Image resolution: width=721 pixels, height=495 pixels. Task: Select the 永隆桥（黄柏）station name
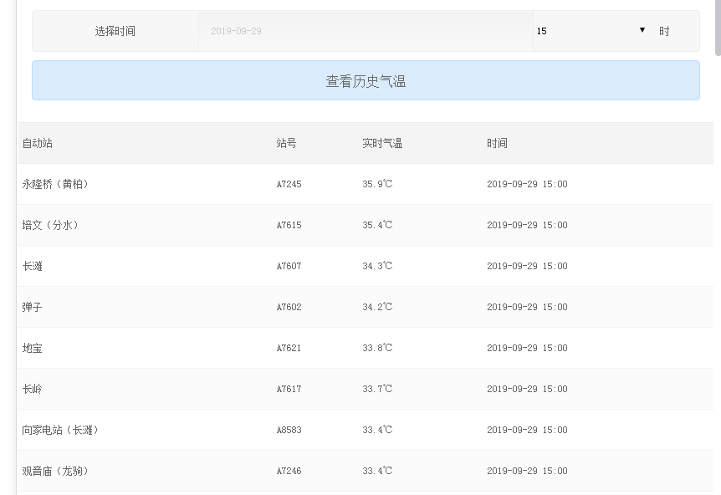54,184
